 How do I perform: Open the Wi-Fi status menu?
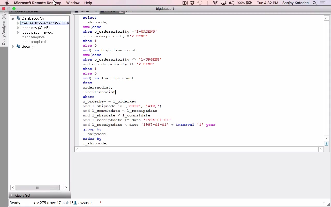pos(215,3)
